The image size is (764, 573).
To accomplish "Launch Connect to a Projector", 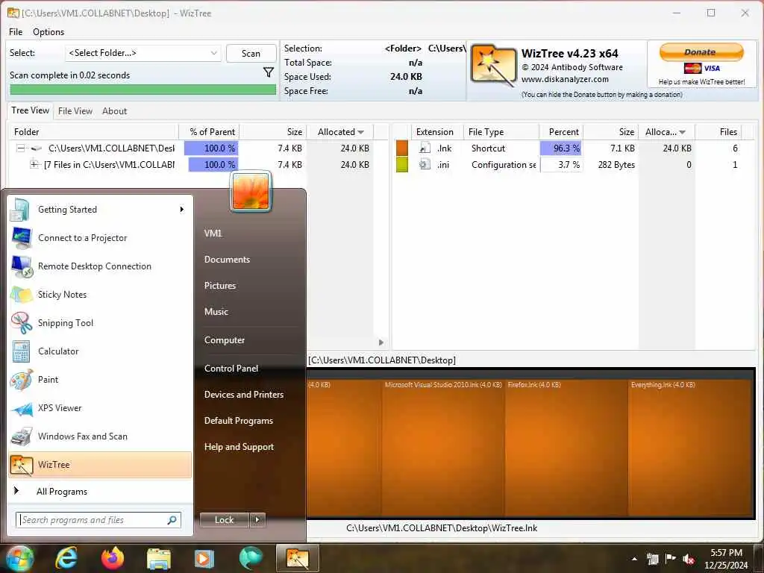I will [x=100, y=238].
